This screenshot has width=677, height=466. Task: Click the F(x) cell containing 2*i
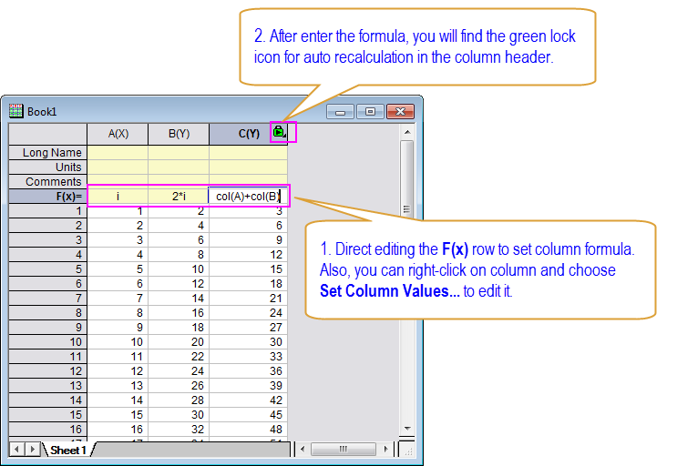pyautogui.click(x=179, y=196)
